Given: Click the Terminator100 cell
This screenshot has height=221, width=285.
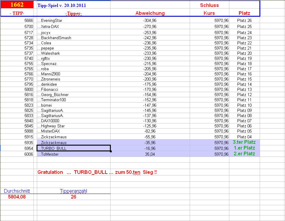Looking at the screenshot, I should click(74, 100).
